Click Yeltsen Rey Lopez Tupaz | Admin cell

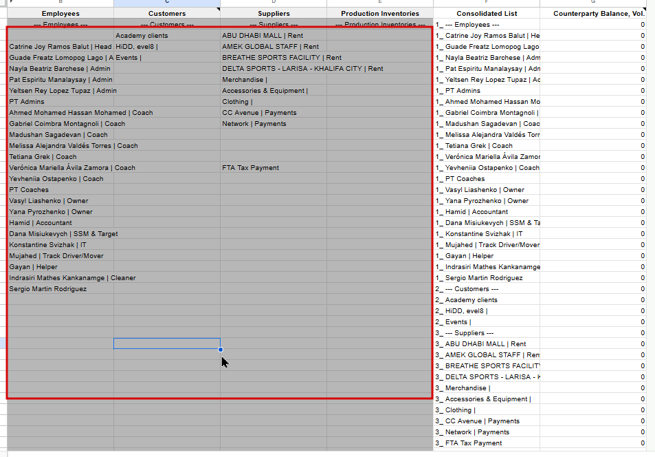[60, 90]
